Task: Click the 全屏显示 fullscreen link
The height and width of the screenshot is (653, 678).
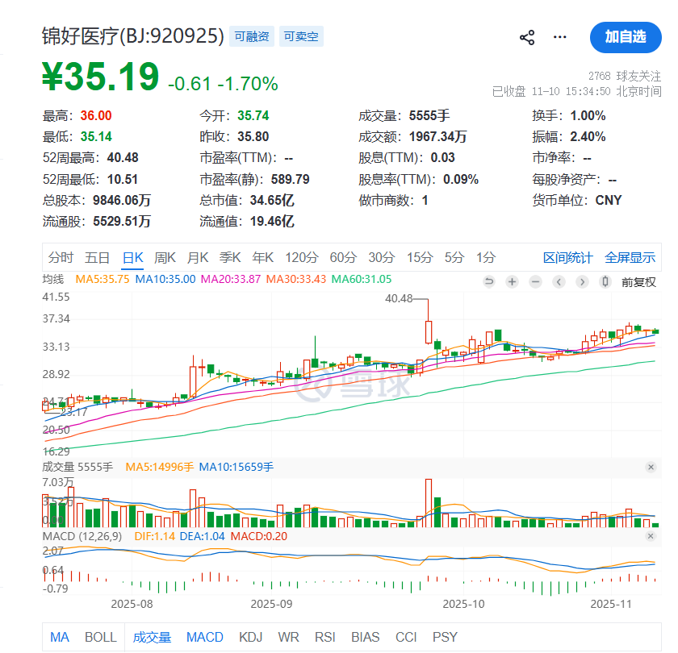Action: pyautogui.click(x=630, y=258)
